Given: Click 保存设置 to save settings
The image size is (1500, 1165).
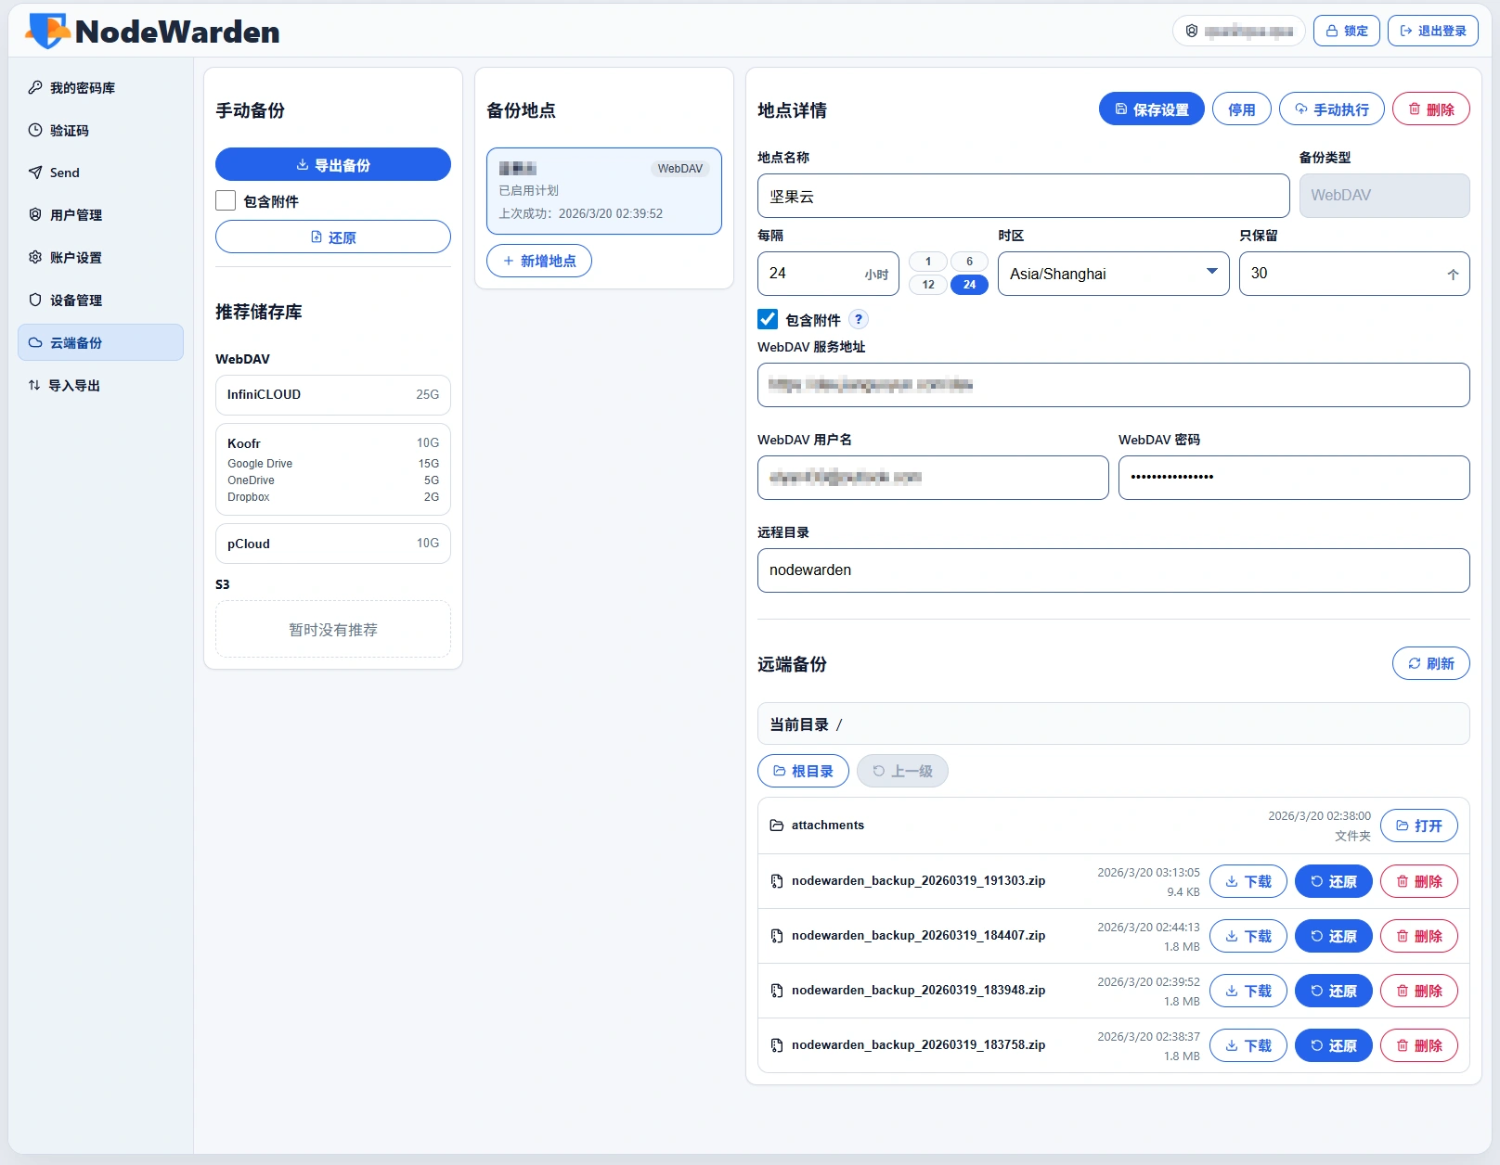Looking at the screenshot, I should [x=1151, y=109].
